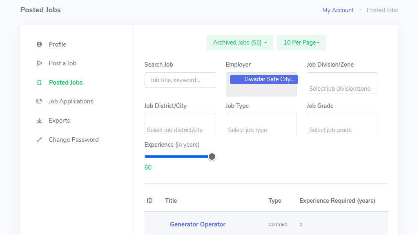The width and height of the screenshot is (417, 235).
Task: Click the Post a Job paper-plane icon
Action: pos(39,63)
